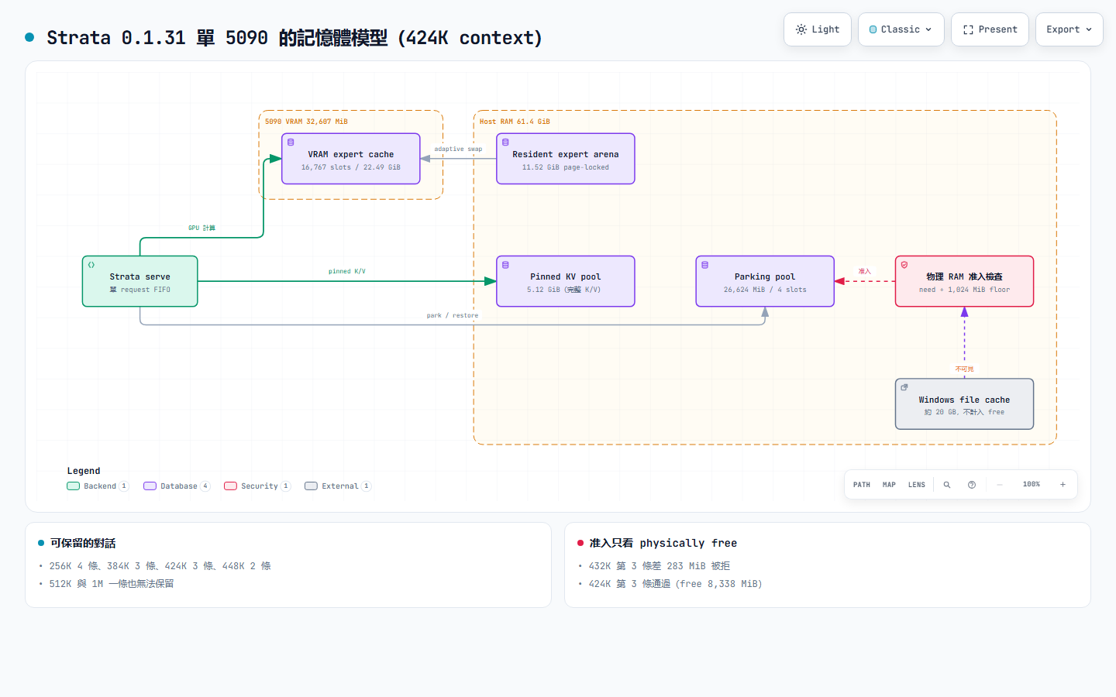
Task: Click the 'park / restore' edge label
Action: point(453,315)
